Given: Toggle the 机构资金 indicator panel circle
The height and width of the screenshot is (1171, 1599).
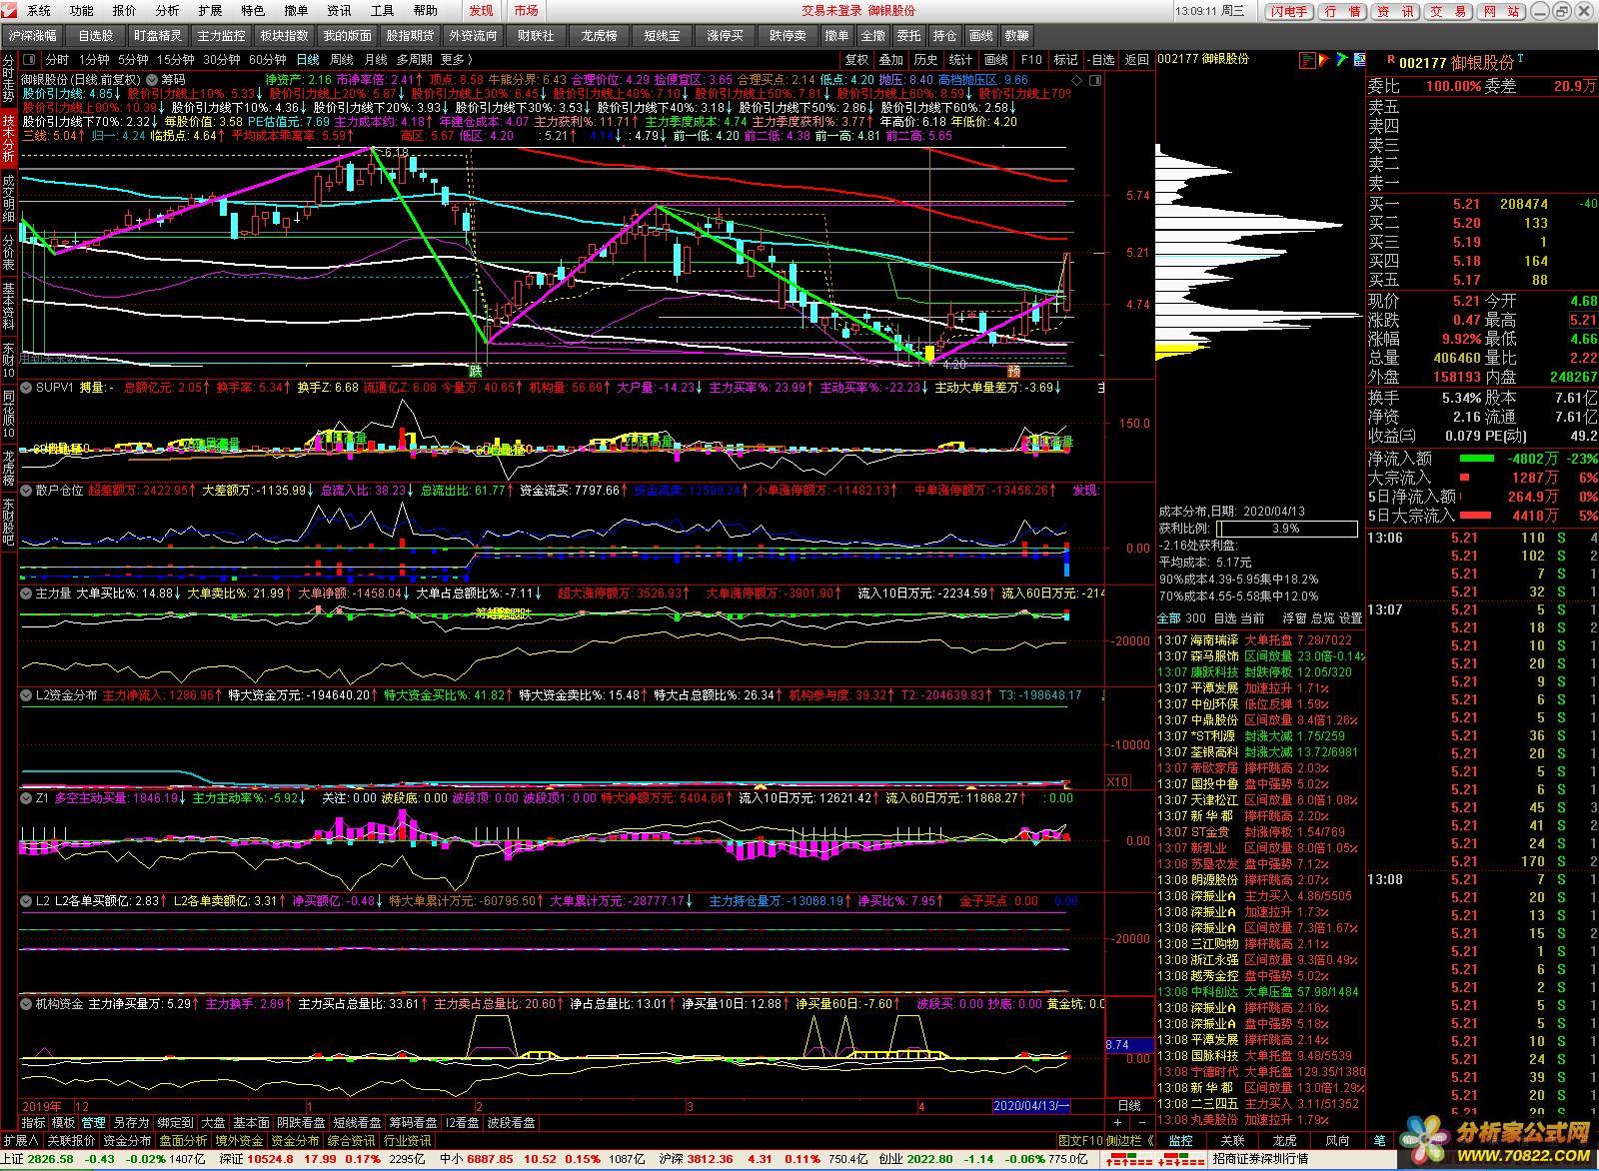Looking at the screenshot, I should point(27,1004).
